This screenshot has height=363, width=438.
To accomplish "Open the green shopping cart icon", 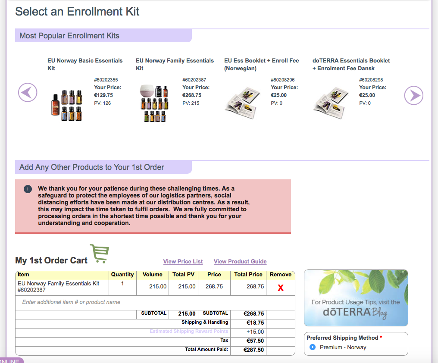I will click(100, 253).
